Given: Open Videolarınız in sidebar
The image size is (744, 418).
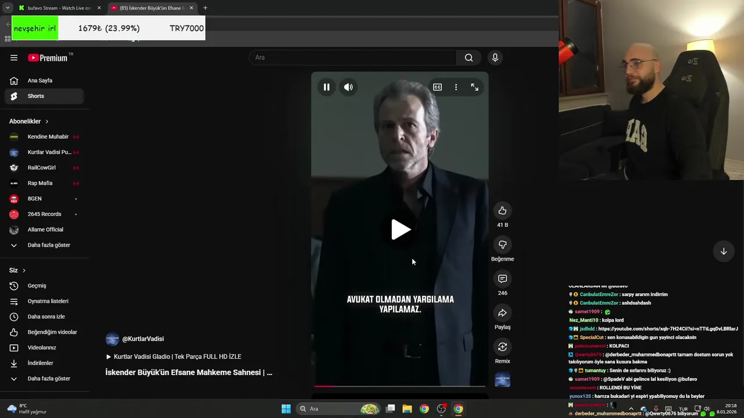Looking at the screenshot, I should (x=44, y=348).
